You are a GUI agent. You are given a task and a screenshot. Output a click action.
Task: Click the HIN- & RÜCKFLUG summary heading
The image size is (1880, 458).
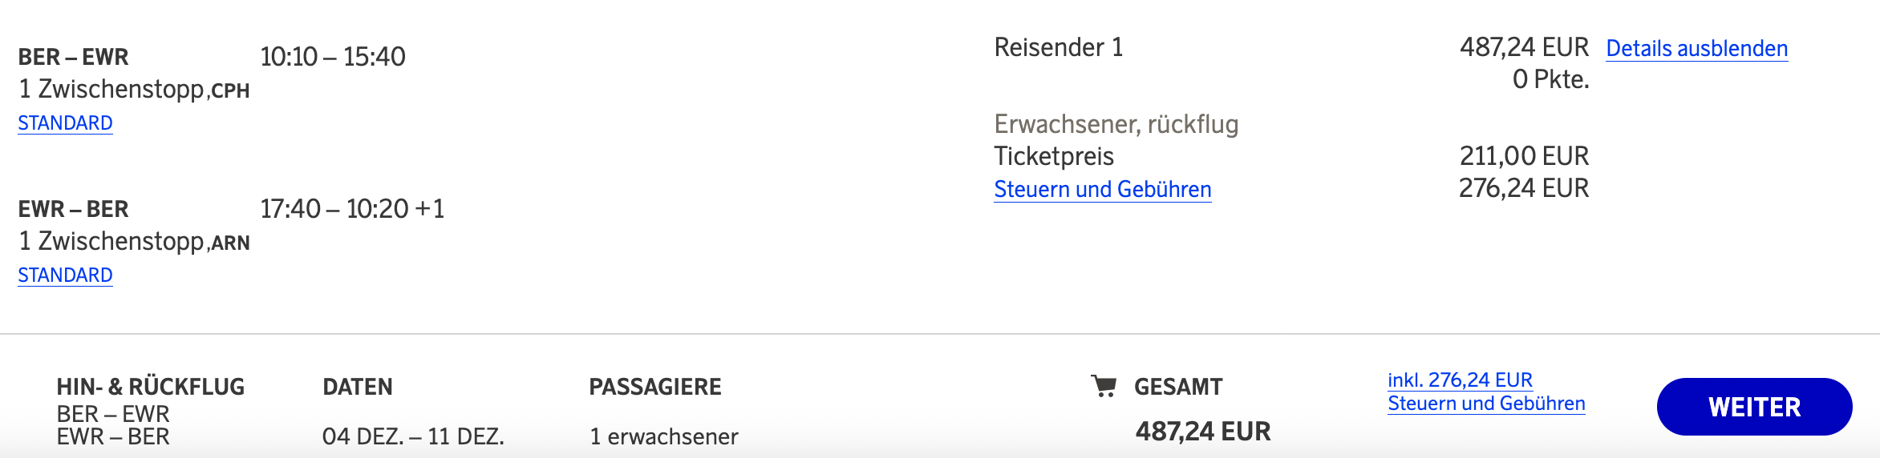(150, 388)
